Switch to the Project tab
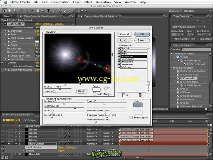Image resolution: width=213 pixels, height=160 pixels. [8, 16]
